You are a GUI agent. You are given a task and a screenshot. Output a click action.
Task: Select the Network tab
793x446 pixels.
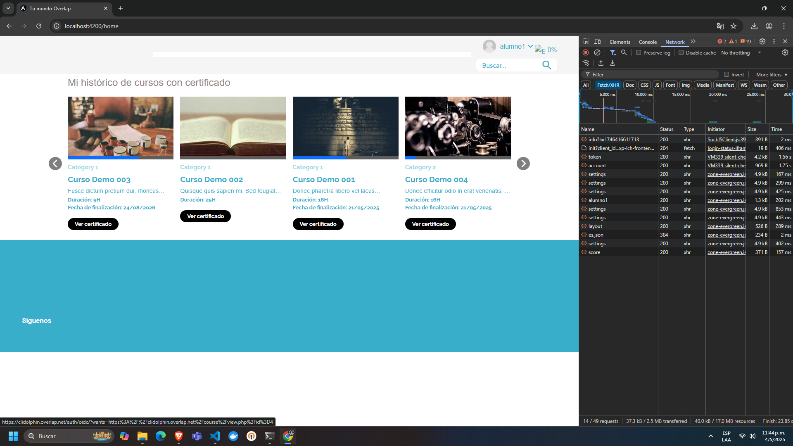(675, 42)
